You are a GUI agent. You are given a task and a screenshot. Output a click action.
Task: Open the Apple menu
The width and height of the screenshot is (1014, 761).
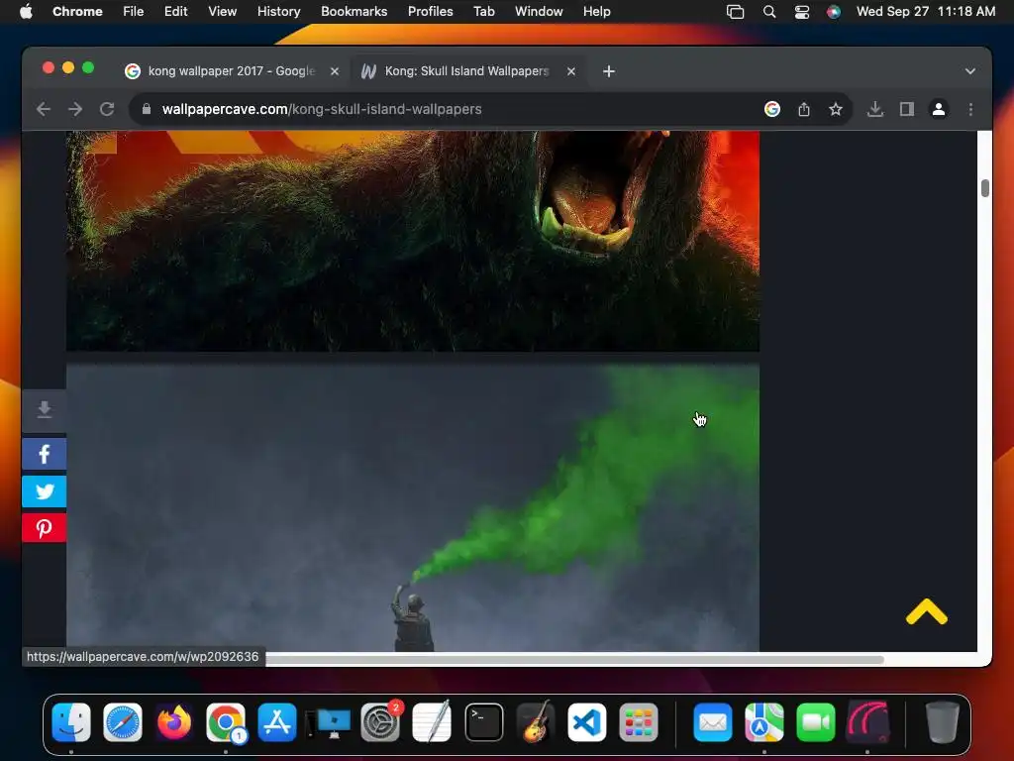[26, 12]
